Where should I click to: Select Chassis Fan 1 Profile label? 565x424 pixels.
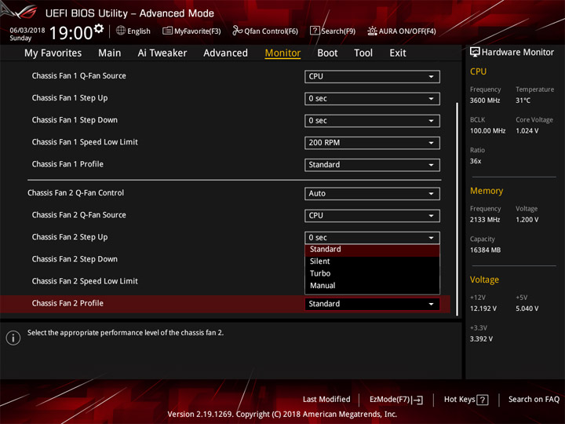click(67, 164)
